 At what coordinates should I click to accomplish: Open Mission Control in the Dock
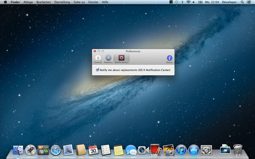[43, 150]
